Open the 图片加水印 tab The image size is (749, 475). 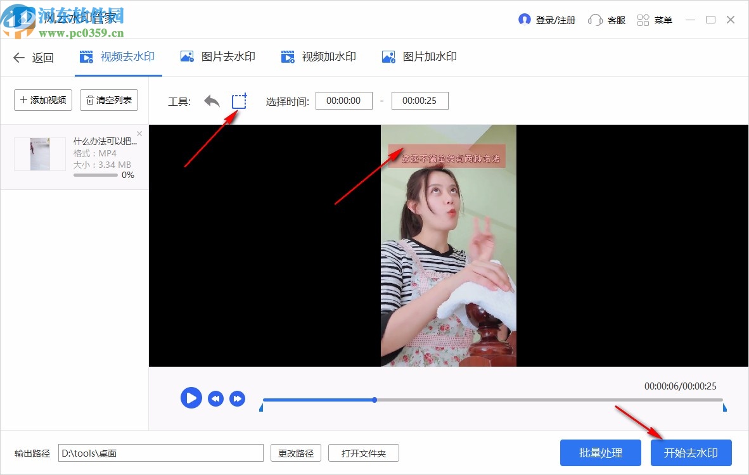pyautogui.click(x=419, y=56)
